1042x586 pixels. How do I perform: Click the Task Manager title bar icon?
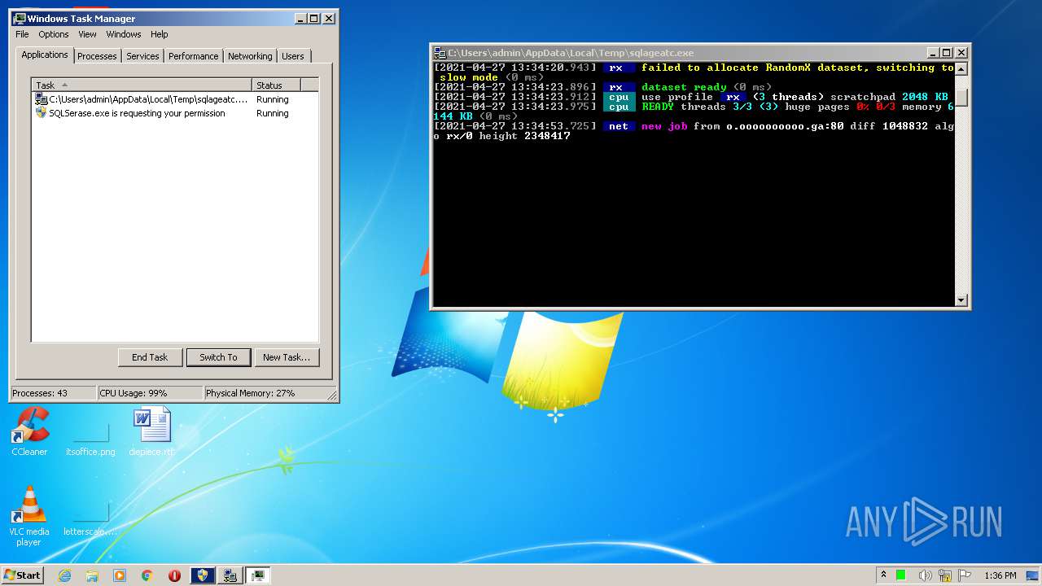20,18
